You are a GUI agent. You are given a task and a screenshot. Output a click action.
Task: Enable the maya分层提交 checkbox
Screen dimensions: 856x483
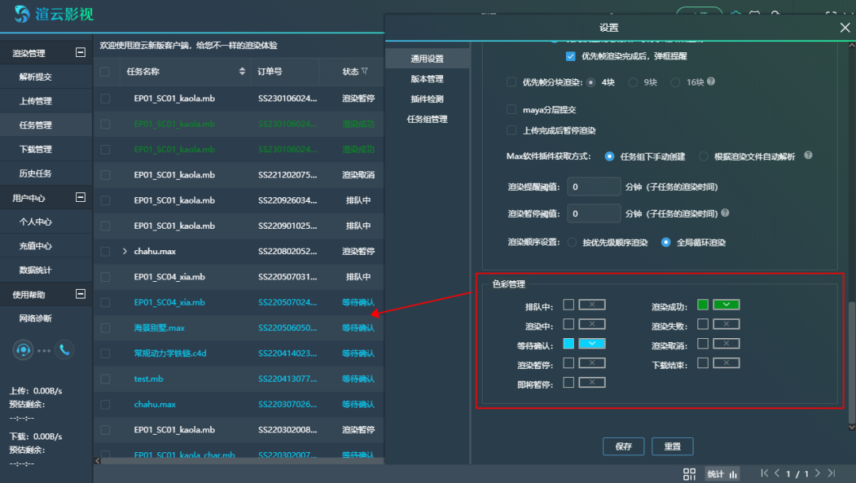coord(511,109)
